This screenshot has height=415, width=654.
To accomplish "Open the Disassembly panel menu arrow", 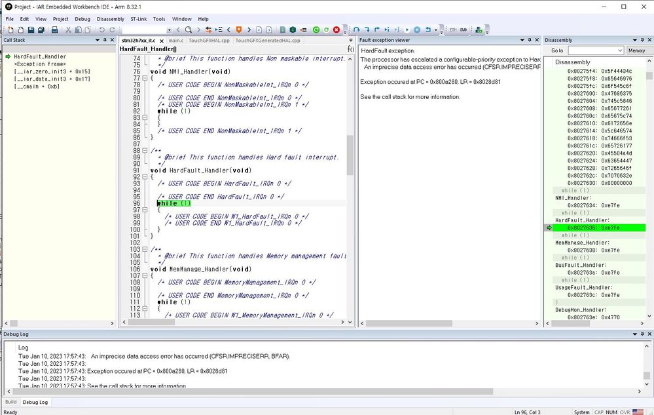I will [635, 40].
